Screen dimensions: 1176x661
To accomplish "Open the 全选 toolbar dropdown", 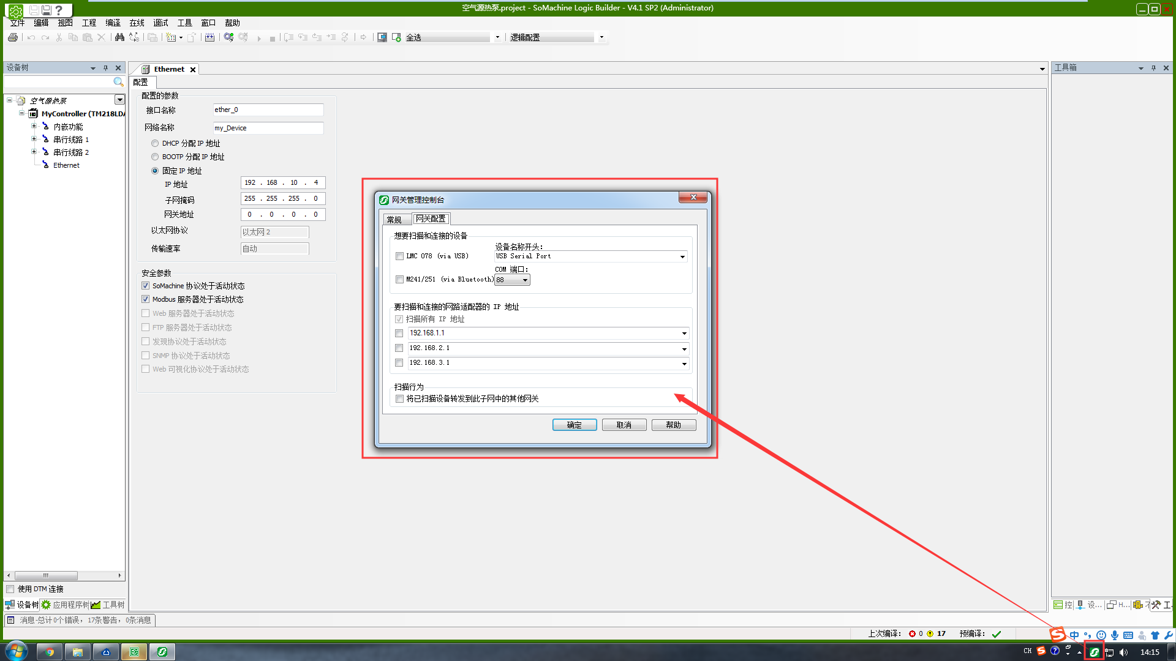I will pos(497,37).
